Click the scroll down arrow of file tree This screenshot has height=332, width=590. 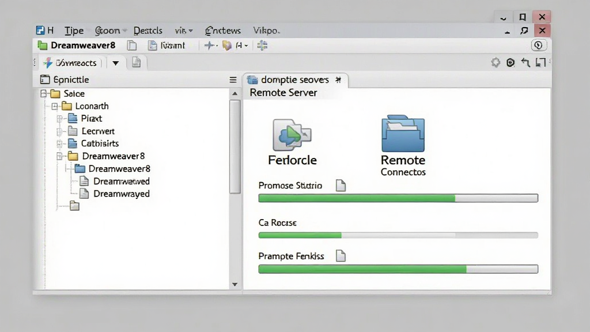point(235,285)
